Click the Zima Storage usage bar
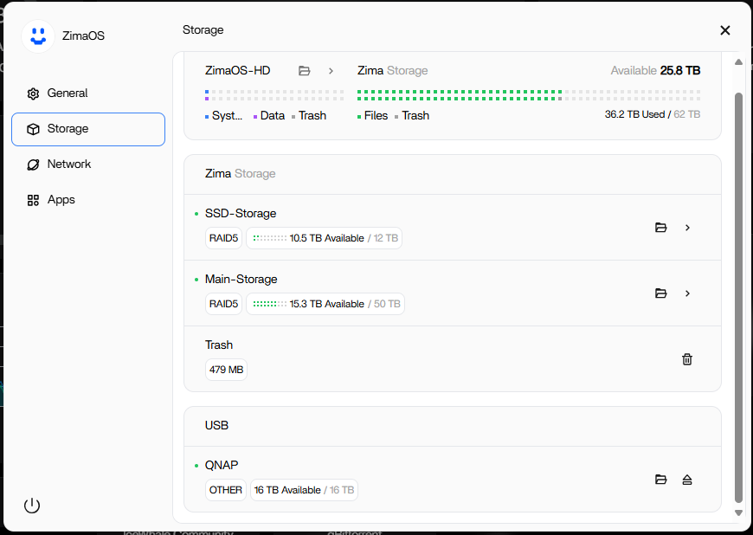 point(529,95)
